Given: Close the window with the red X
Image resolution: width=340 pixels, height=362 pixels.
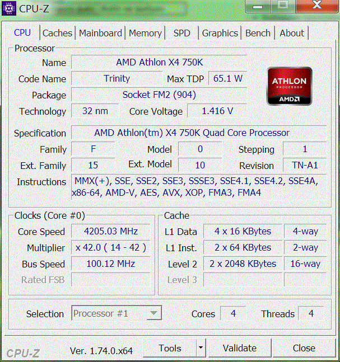Looking at the screenshot, I should tap(317, 6).
